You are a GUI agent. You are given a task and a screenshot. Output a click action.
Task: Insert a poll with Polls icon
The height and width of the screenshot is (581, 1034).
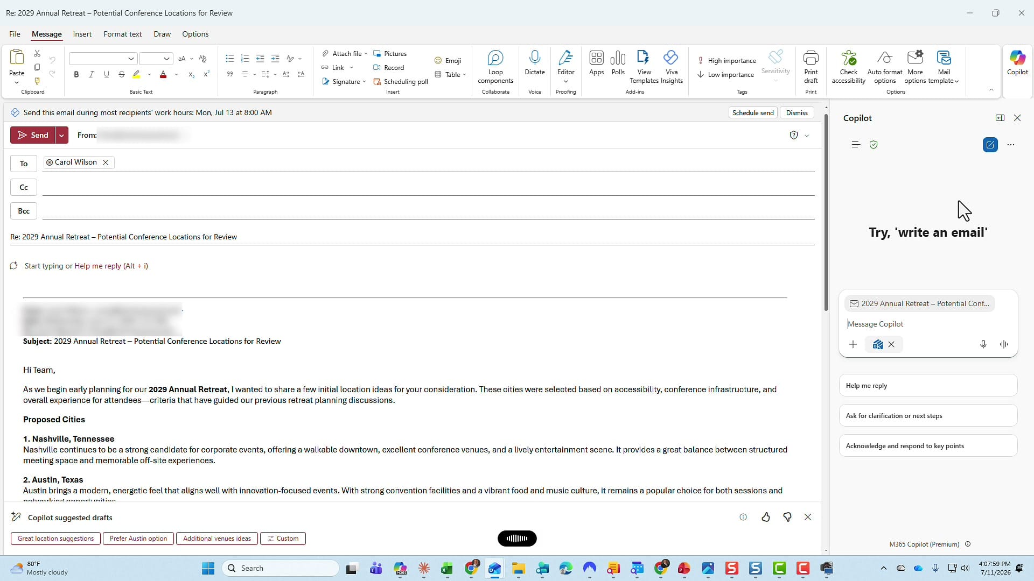[618, 63]
